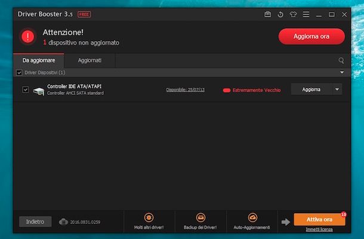Click the search magnifier icon
The image size is (364, 239).
pyautogui.click(x=341, y=61)
